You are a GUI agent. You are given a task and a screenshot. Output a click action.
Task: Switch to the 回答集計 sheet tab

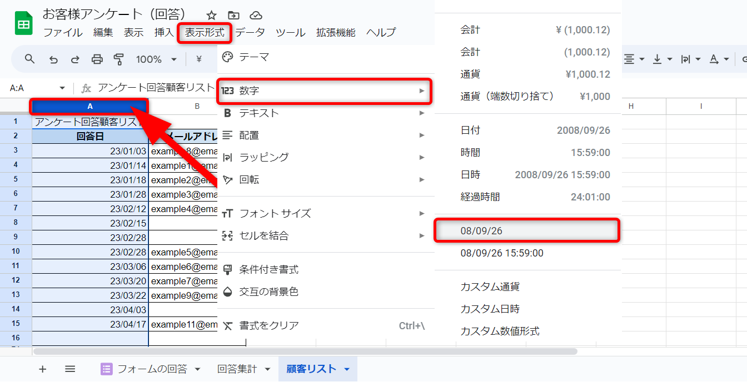pos(237,369)
